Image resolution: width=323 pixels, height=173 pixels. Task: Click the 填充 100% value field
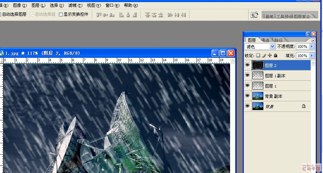302,56
